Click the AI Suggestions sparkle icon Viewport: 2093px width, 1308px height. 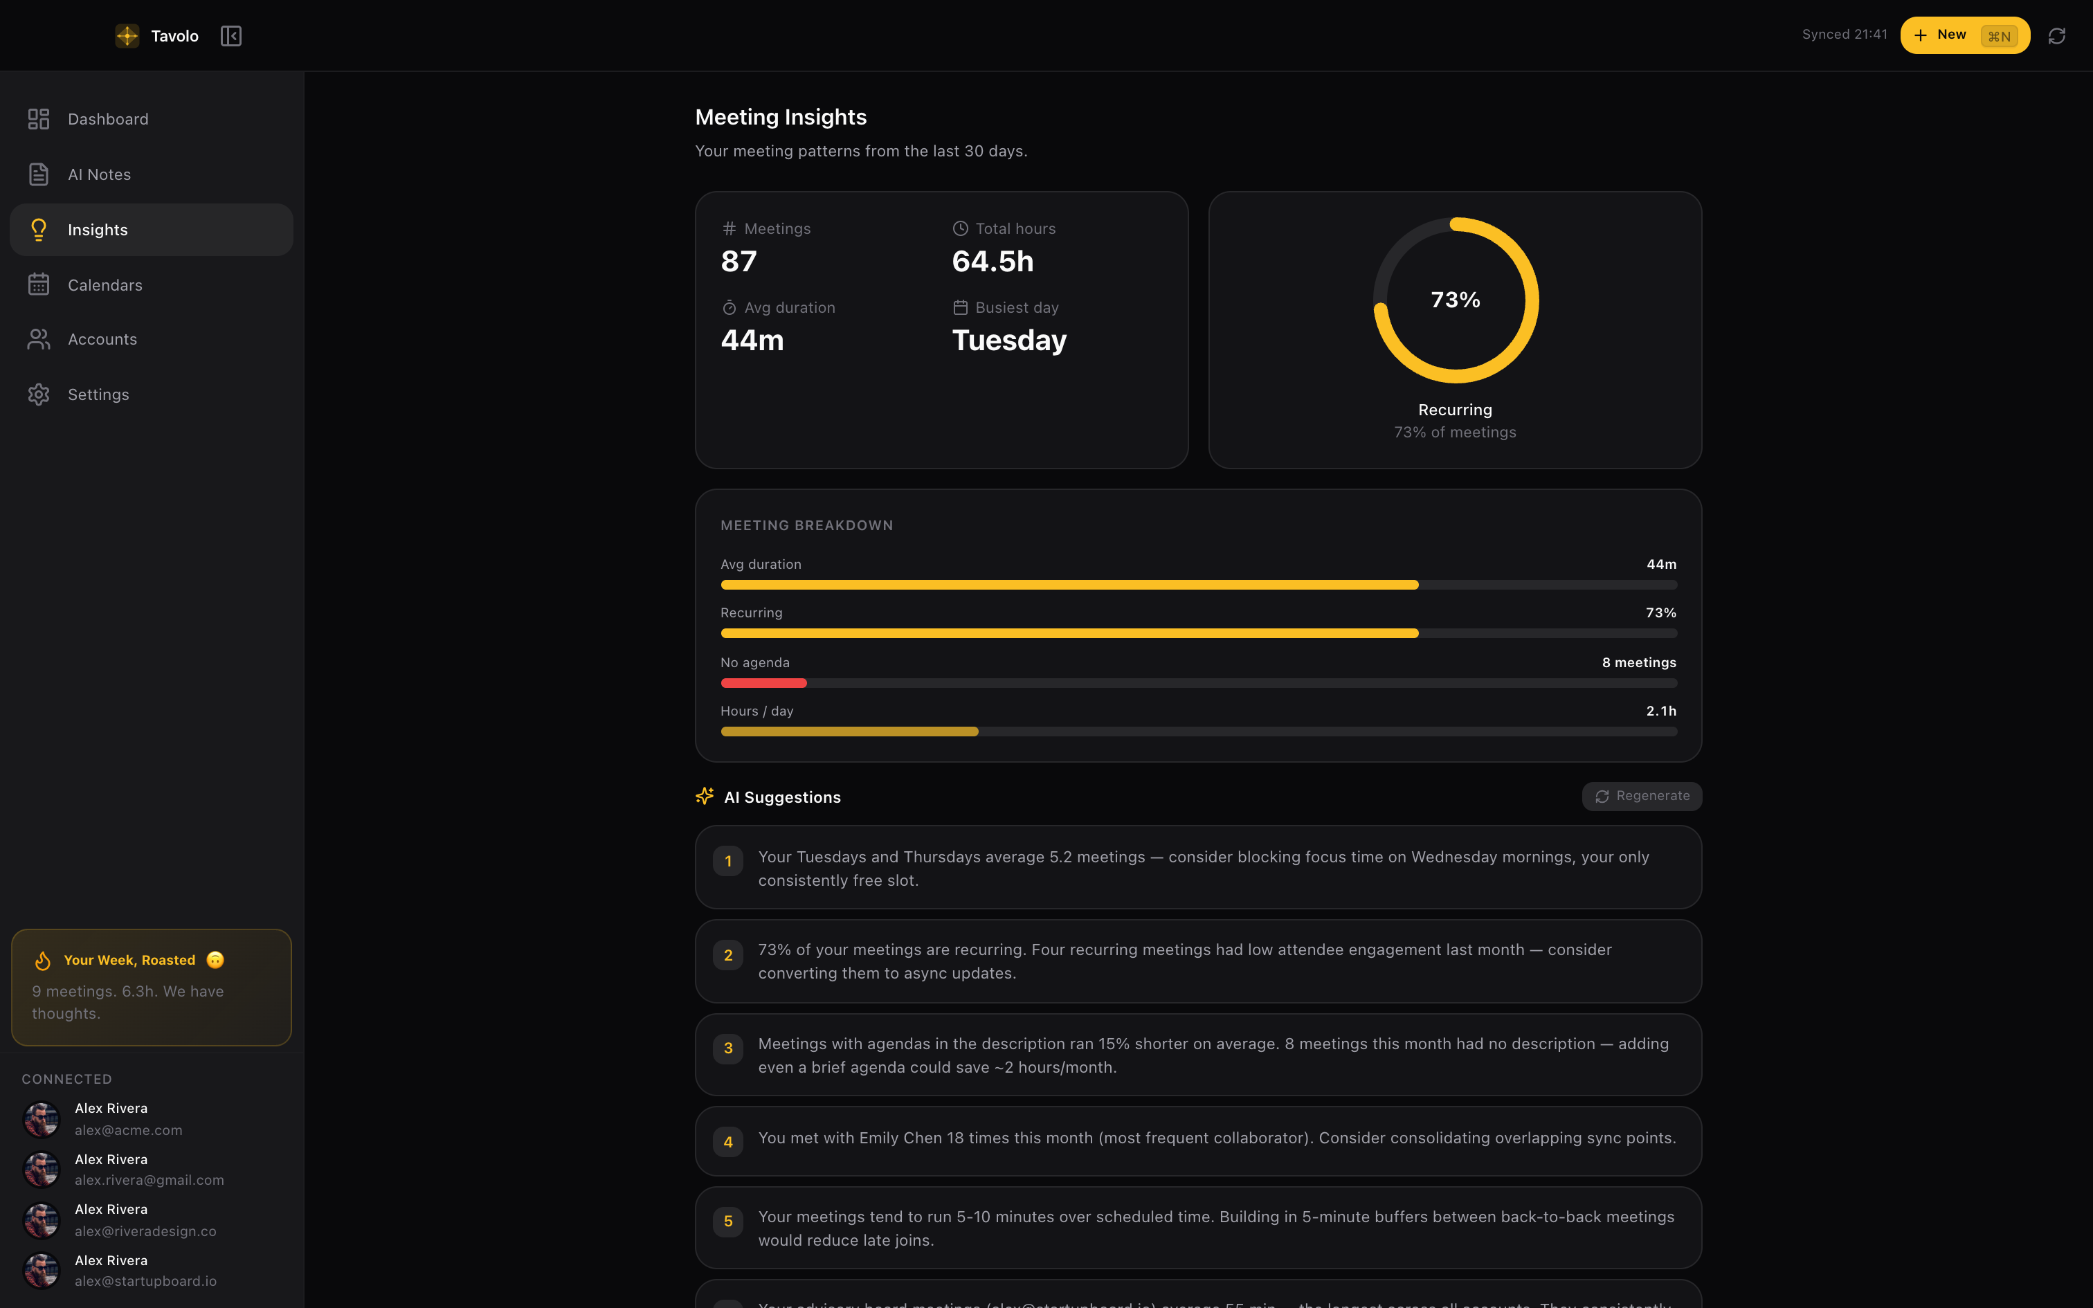705,796
